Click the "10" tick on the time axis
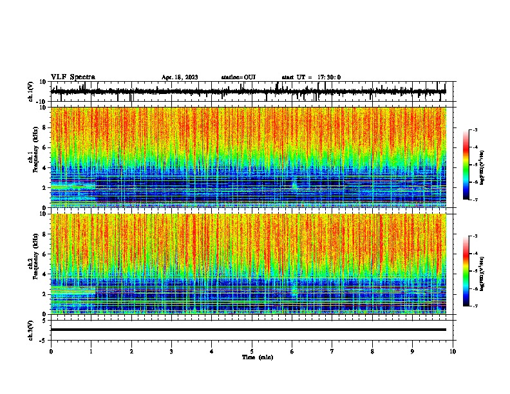This screenshot has height=394, width=510. point(453,352)
